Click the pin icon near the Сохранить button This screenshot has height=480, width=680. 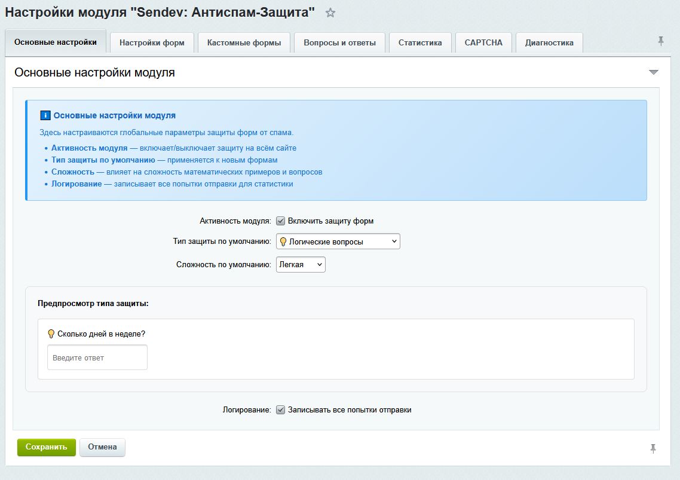point(654,447)
